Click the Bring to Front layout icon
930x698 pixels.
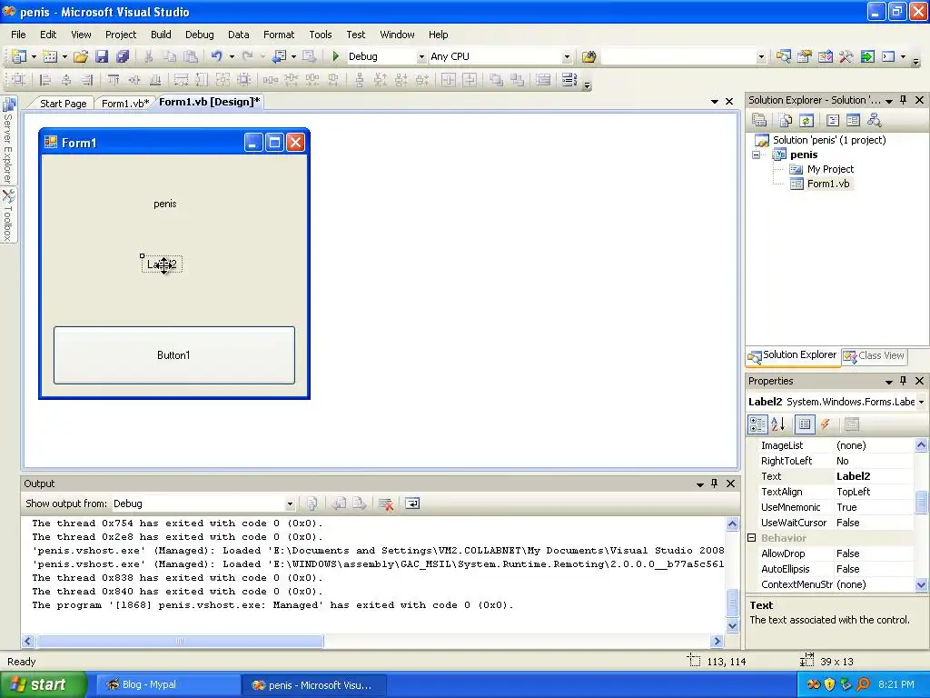(496, 80)
